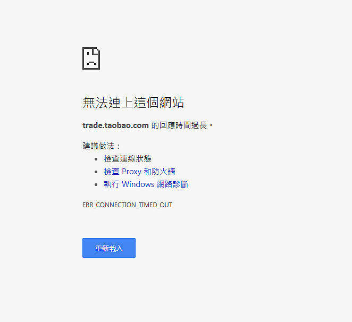Screen dimensions: 352x322
Task: Click the ERR_CONNECTION_TIMED_OUT error code
Action: [x=127, y=205]
